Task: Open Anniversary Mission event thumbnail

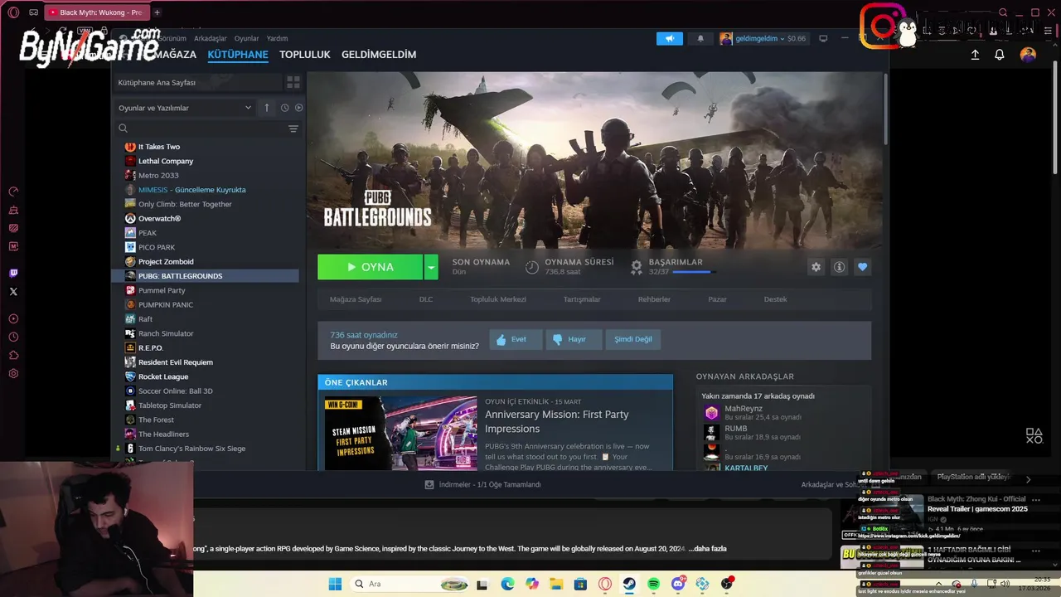Action: click(x=401, y=433)
